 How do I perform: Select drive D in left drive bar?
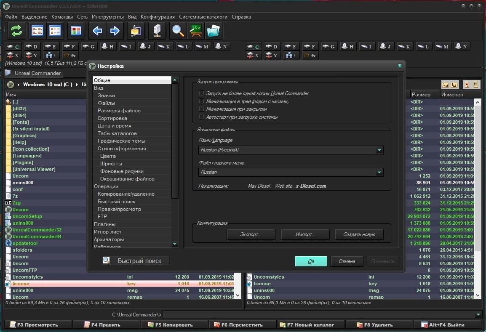point(32,46)
